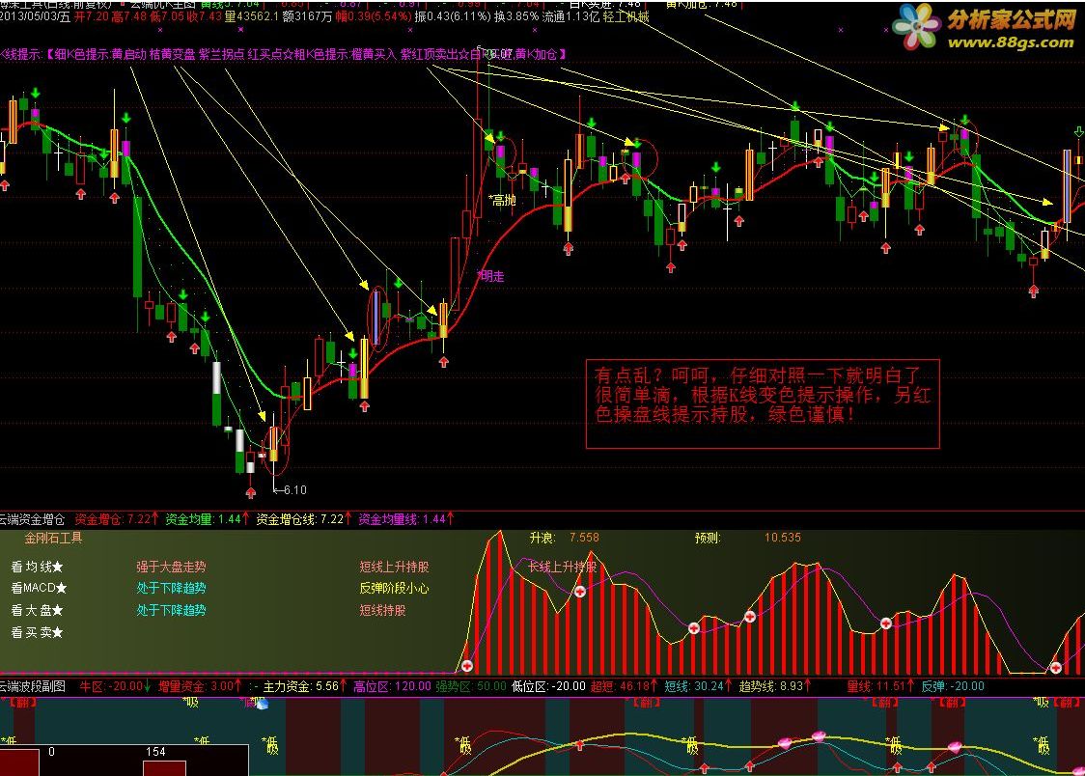This screenshot has height=776, width=1085.
Task: Click the 短线上升持股 signal text
Action: pos(395,568)
